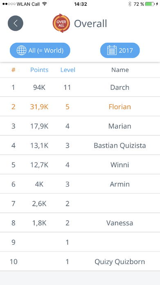
Task: Tap the back arrow button
Action: (x=16, y=23)
